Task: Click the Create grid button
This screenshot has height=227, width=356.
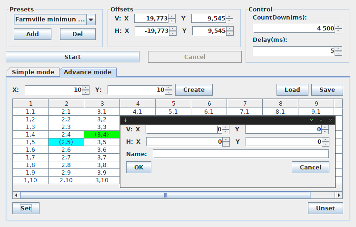Action: coord(194,90)
